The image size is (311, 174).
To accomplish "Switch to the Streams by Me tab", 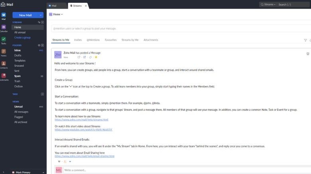I will click(130, 40).
